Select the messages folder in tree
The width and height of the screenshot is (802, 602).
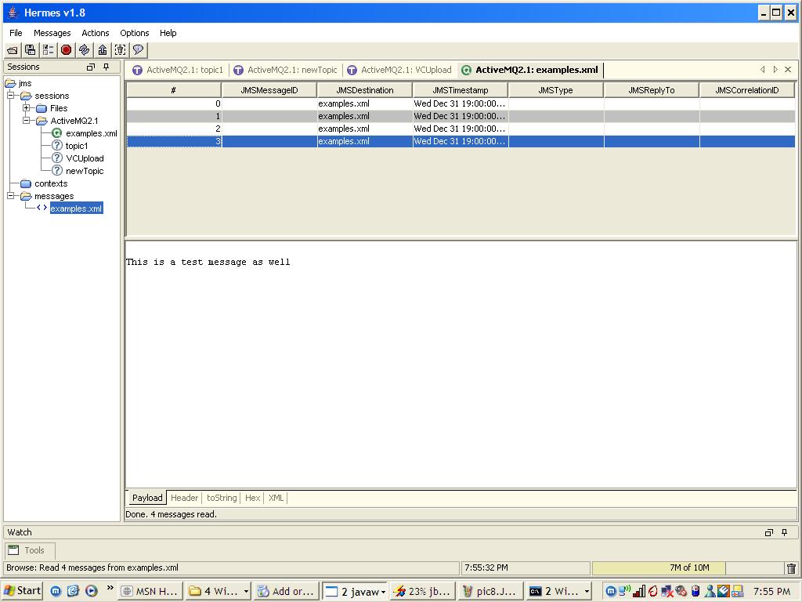(47, 196)
